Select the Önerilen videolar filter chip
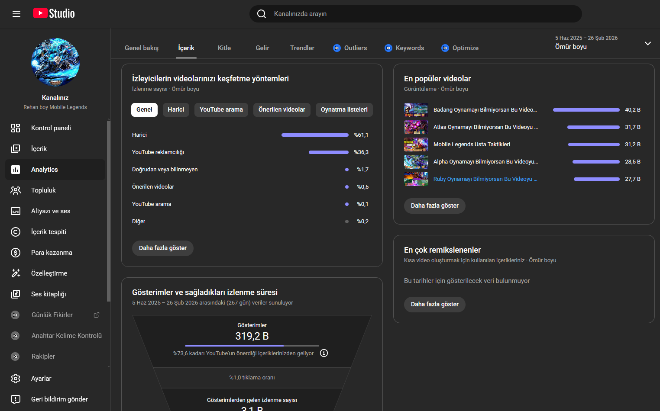The height and width of the screenshot is (411, 660). pos(282,110)
